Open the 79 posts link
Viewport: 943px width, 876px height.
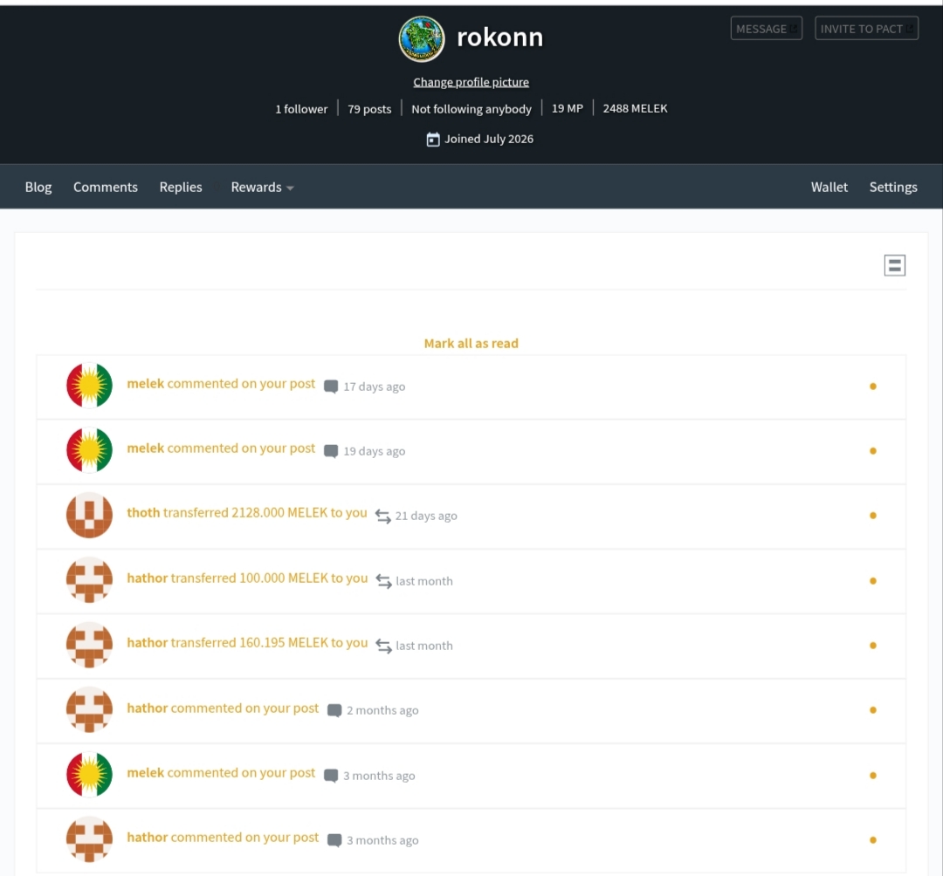tap(369, 109)
